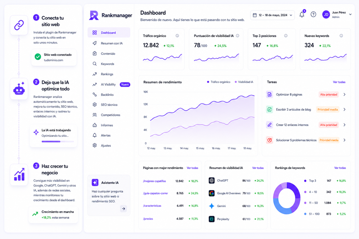This screenshot has width=359, height=239.
Task: Expand the Optimizar 8 páginas task chevron
Action: [344, 95]
